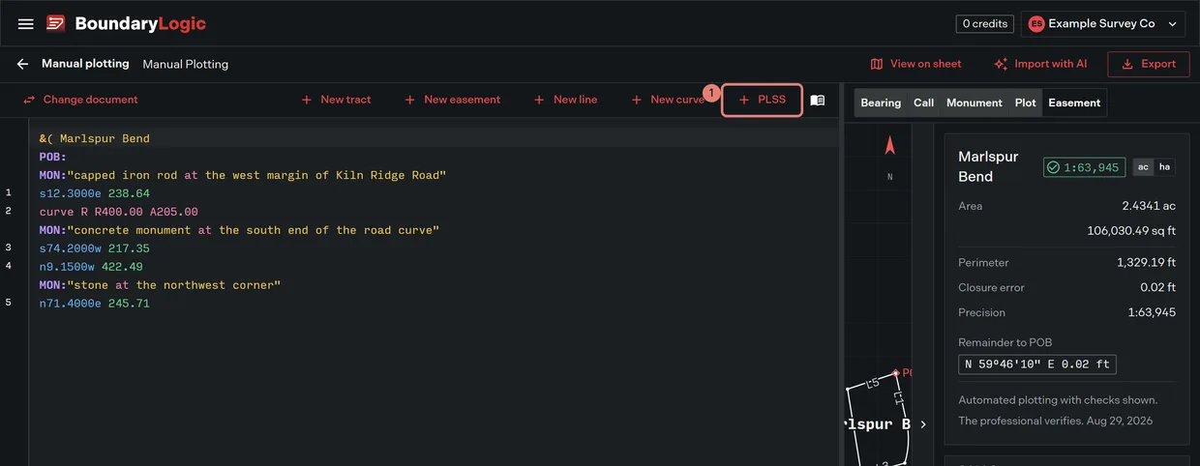Switch to the Plot tab
Viewport: 1200px width, 466px height.
point(1026,102)
